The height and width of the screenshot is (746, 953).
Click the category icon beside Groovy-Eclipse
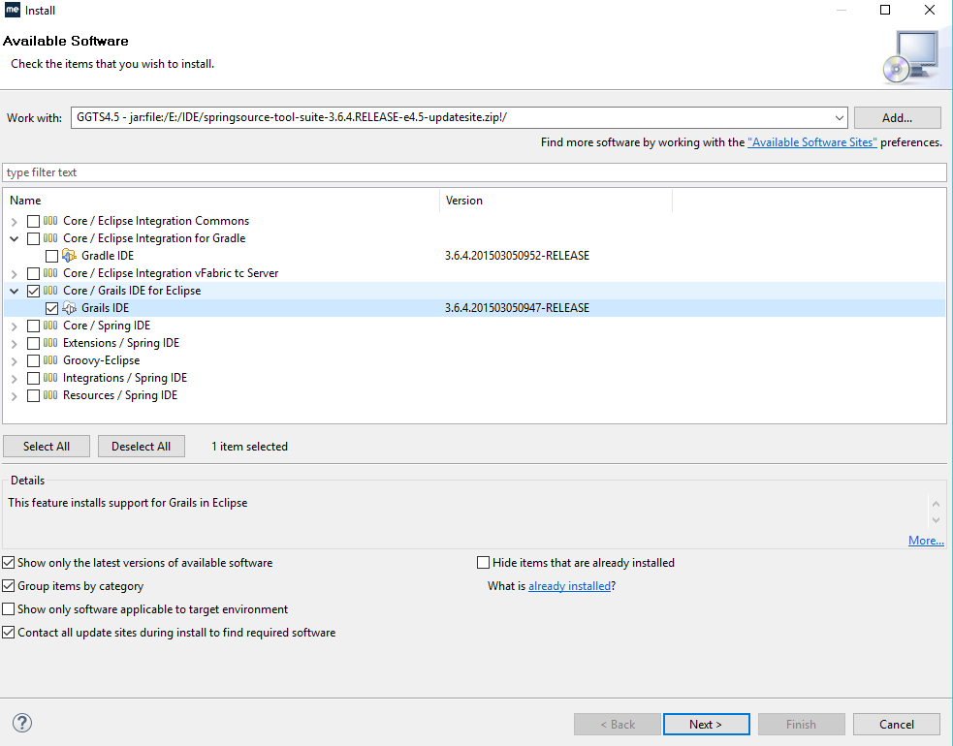point(50,360)
